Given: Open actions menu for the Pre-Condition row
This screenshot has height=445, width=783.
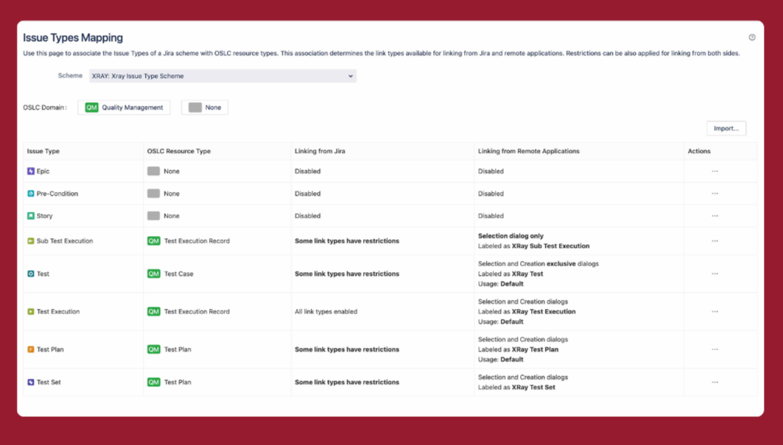Looking at the screenshot, I should (714, 193).
